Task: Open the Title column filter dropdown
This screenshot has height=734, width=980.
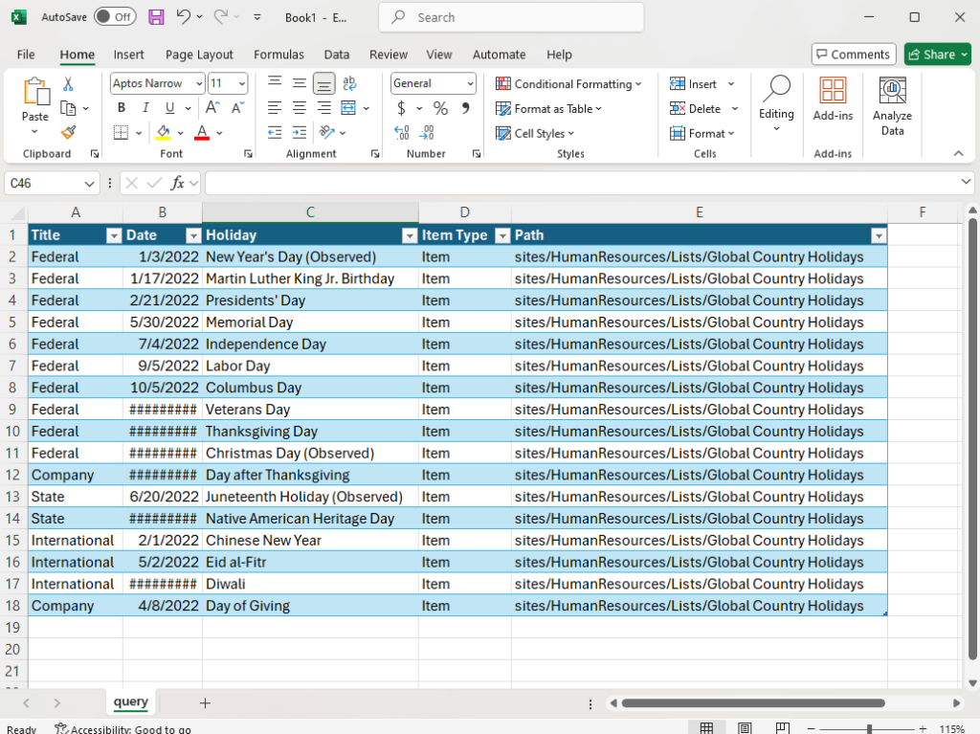Action: pos(114,235)
